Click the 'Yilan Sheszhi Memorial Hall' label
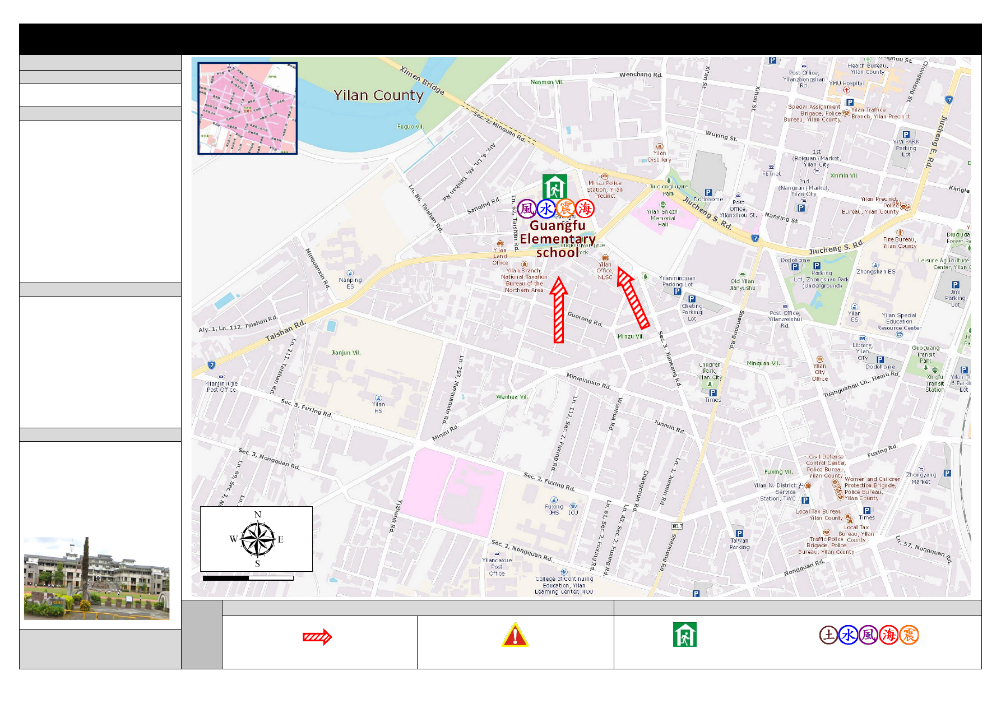1001x708 pixels. [x=663, y=218]
